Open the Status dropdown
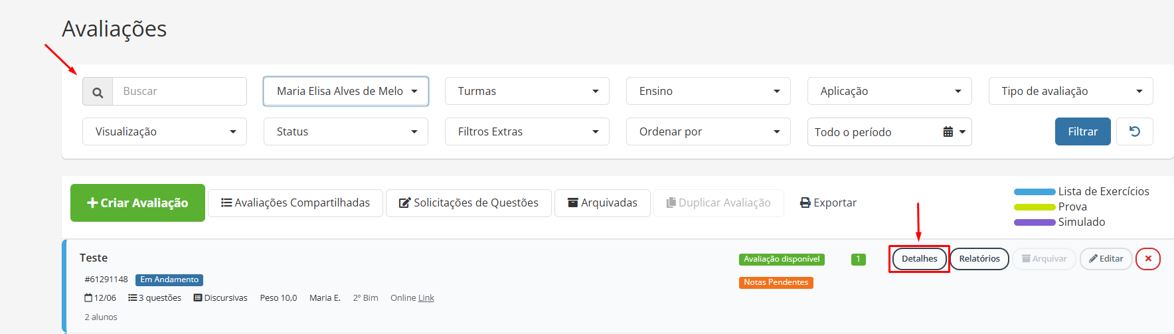 click(346, 131)
